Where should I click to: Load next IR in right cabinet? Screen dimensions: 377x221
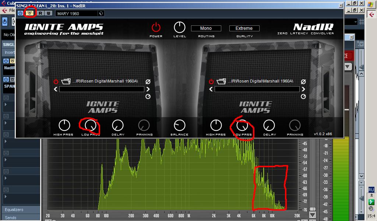tap(303, 89)
